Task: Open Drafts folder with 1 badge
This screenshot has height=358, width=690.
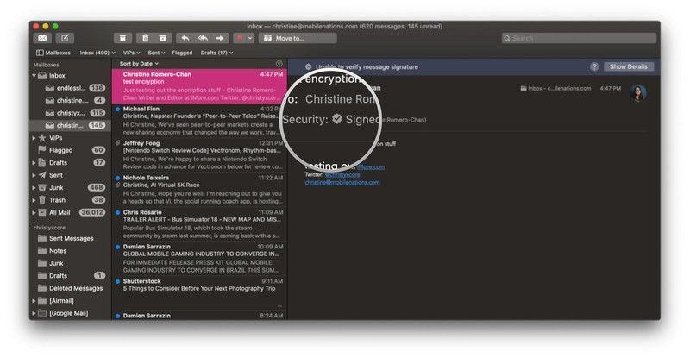Action: pyautogui.click(x=71, y=276)
